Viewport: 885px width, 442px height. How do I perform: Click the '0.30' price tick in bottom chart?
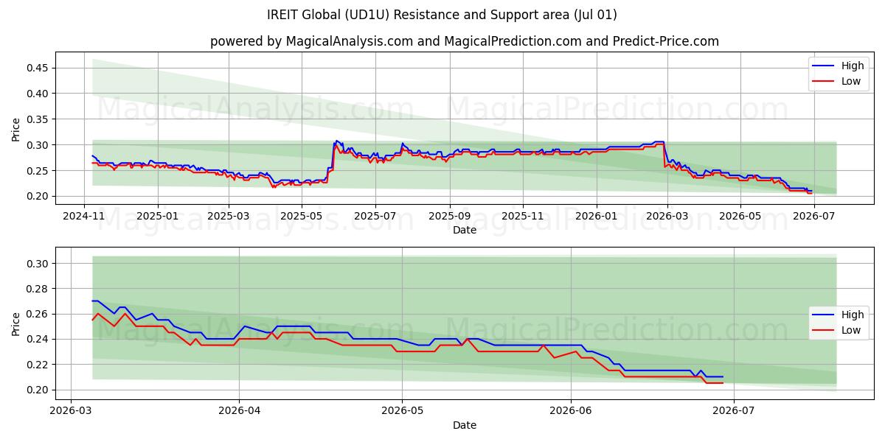pyautogui.click(x=38, y=264)
